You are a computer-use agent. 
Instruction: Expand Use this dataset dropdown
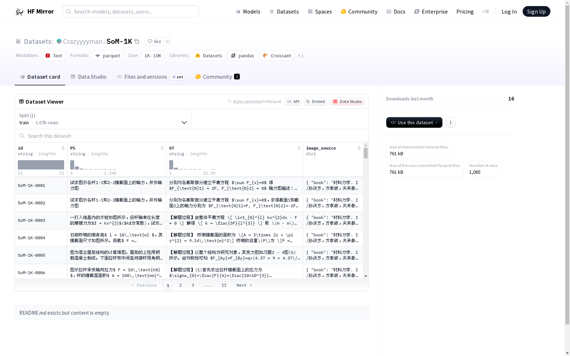[414, 122]
